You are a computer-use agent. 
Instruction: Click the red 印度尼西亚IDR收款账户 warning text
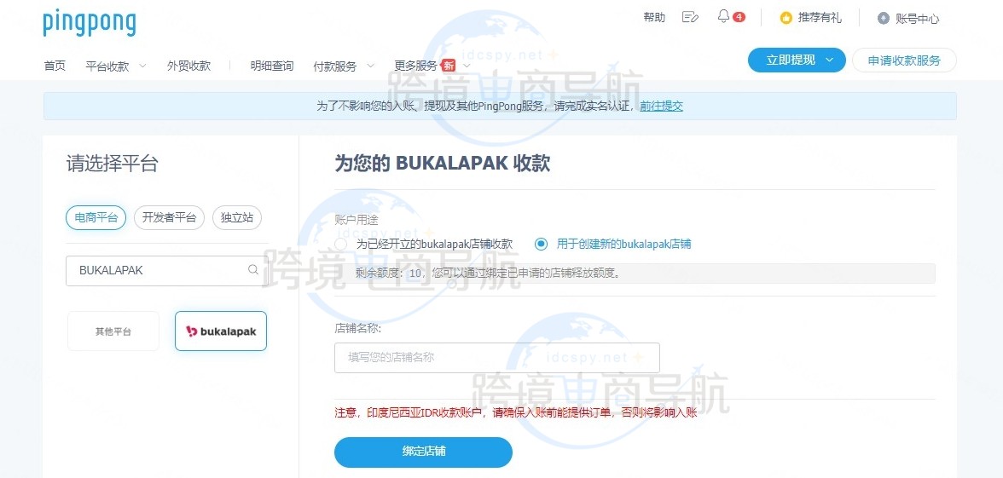(x=515, y=412)
